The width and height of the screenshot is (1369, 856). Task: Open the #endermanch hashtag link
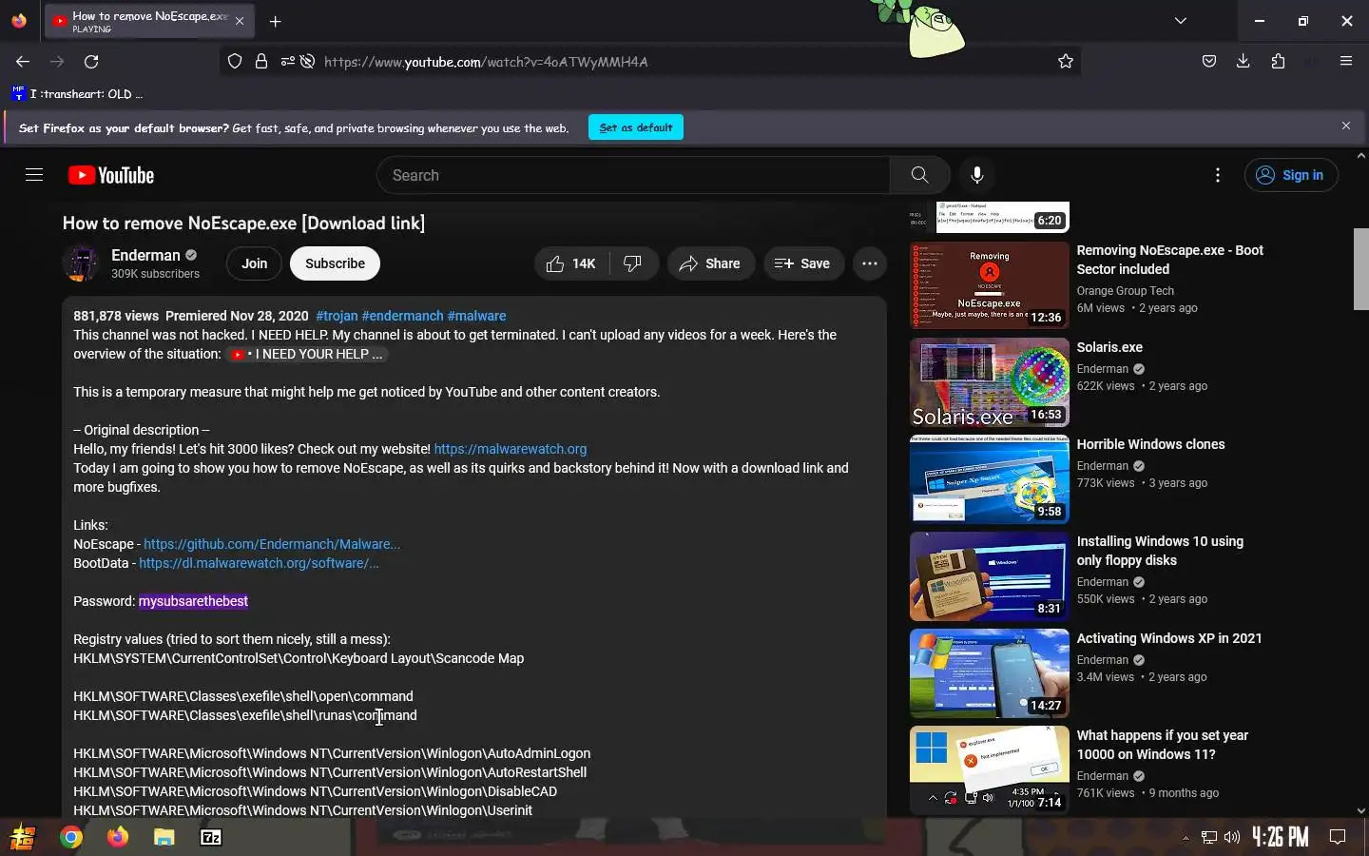402,316
